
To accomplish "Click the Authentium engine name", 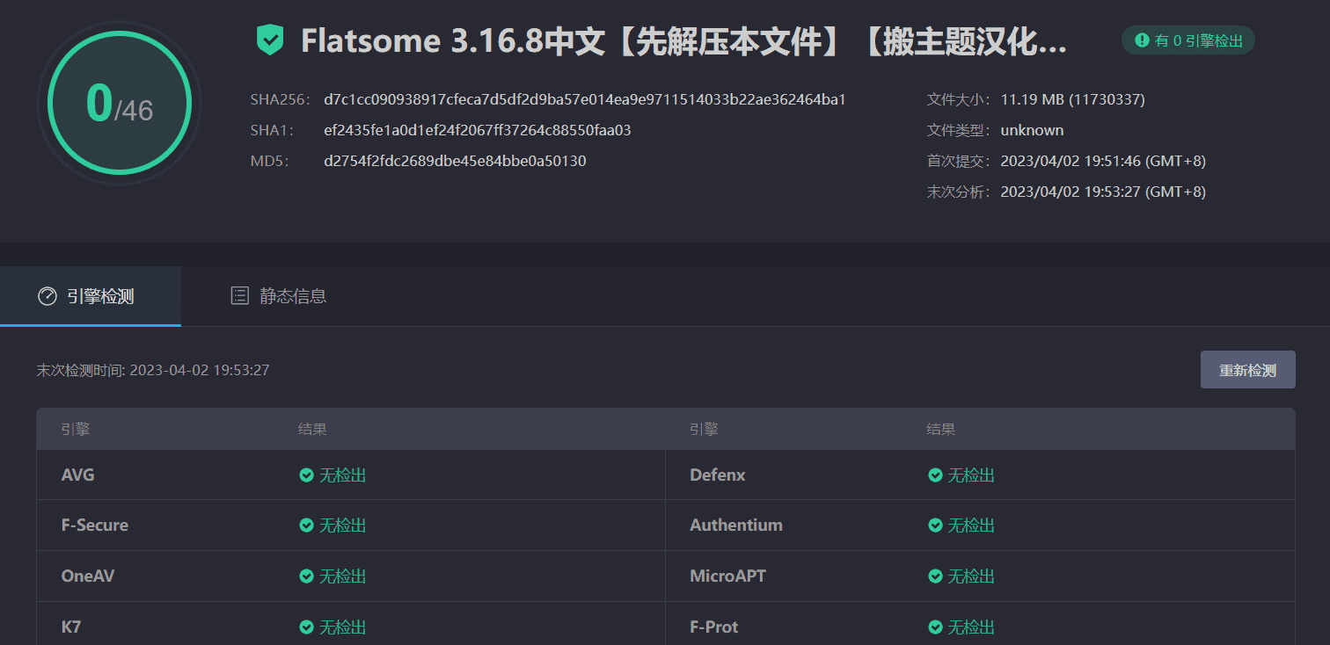I will click(x=736, y=525).
